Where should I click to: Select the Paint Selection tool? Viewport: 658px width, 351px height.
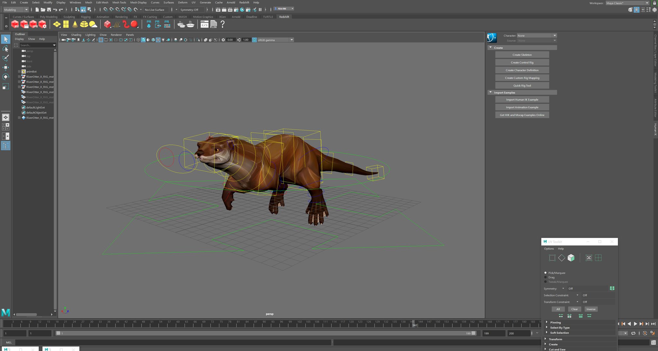[x=6, y=58]
